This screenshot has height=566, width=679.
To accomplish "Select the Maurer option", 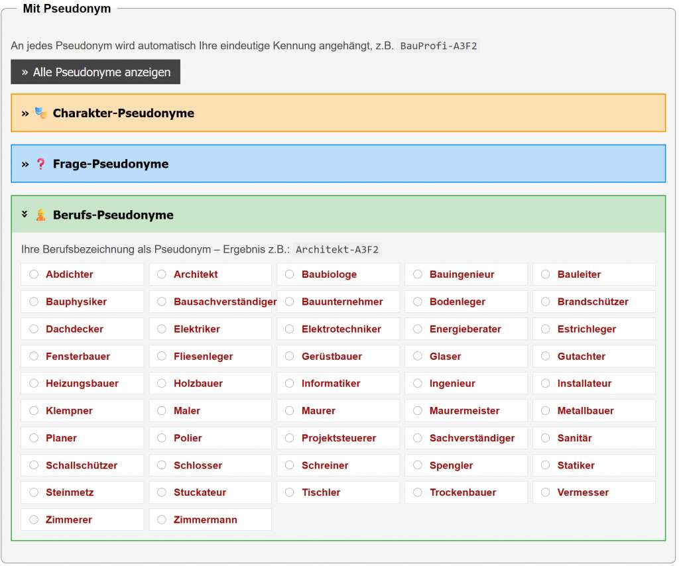I will pos(289,410).
